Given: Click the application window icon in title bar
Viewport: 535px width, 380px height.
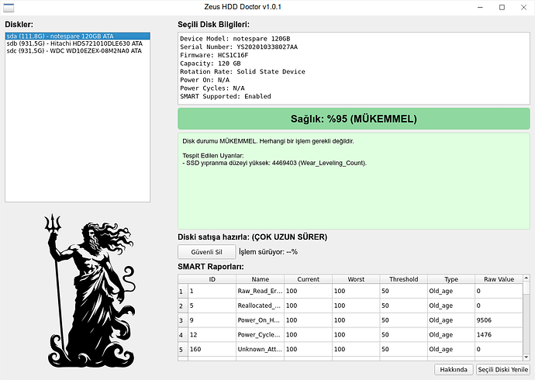Looking at the screenshot, I should pyautogui.click(x=9, y=7).
